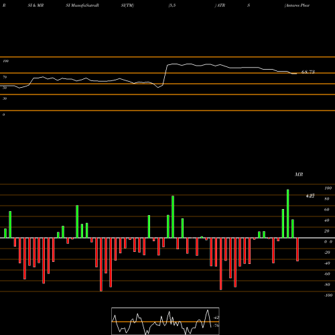
Task: Click the 'SI(TM)' header text
Action: [x=127, y=5]
